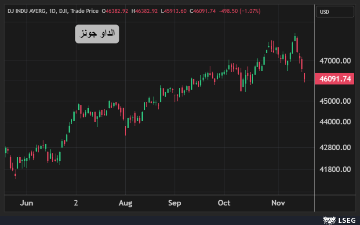
Task: Click the 47000.00 price axis label
Action: 335,61
